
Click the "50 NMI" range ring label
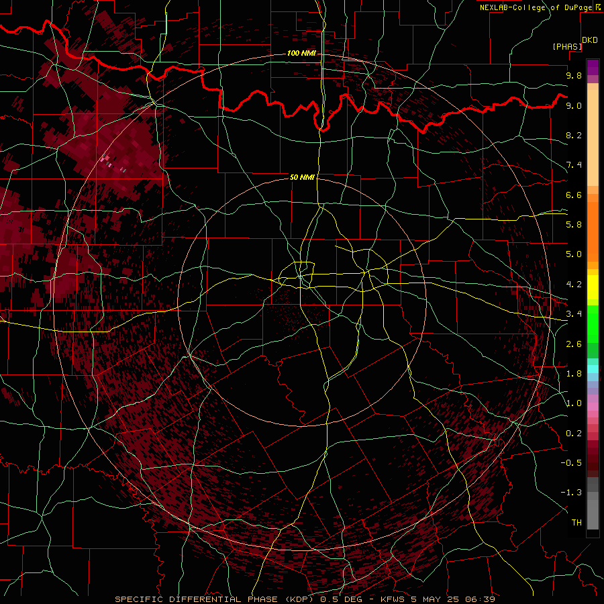click(302, 177)
